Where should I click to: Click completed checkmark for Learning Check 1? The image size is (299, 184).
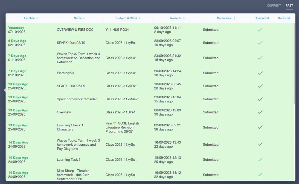(260, 127)
